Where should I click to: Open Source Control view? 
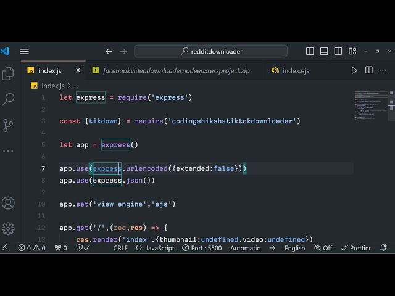[x=8, y=125]
